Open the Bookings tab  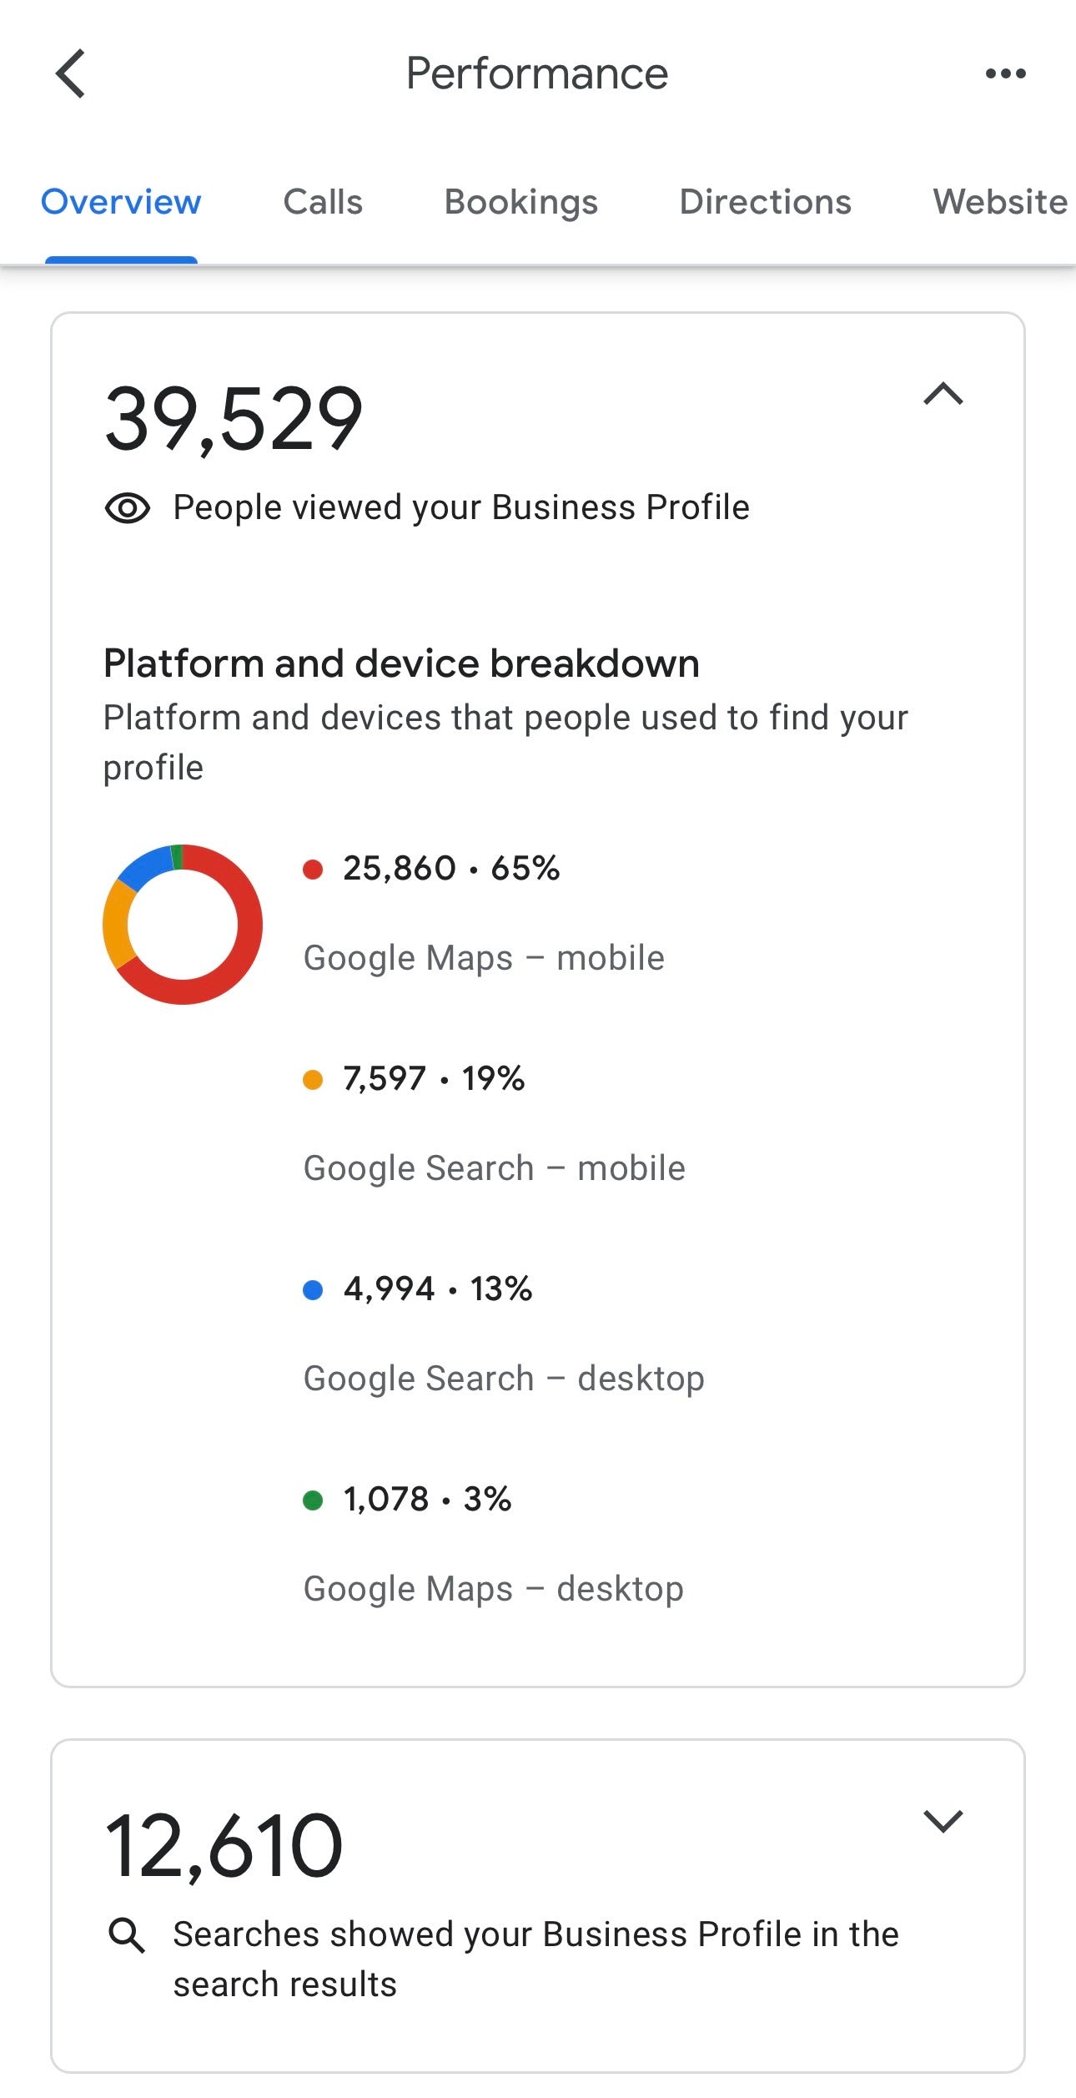520,202
